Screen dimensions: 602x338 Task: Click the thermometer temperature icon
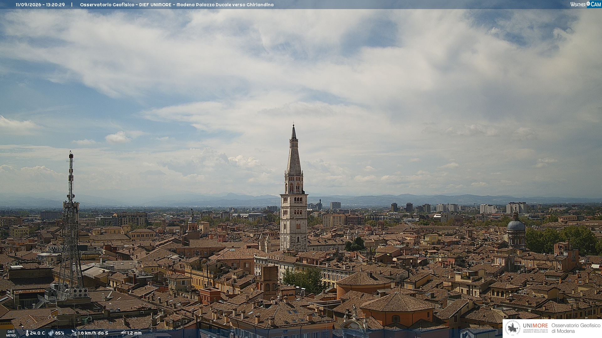point(27,333)
